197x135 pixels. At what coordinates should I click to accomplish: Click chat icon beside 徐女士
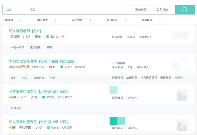[x=49, y=128]
